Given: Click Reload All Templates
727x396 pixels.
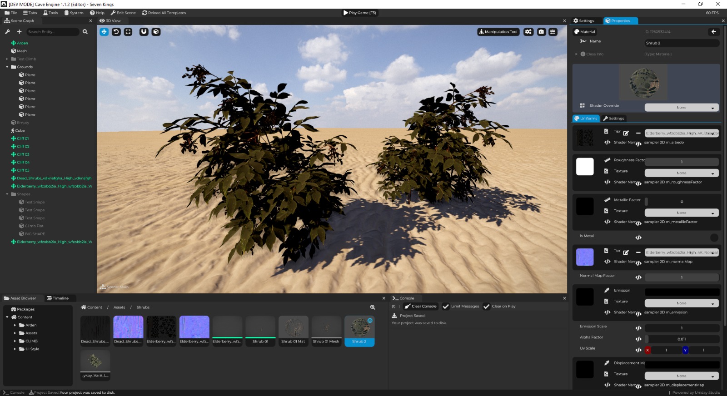Looking at the screenshot, I should tap(164, 13).
